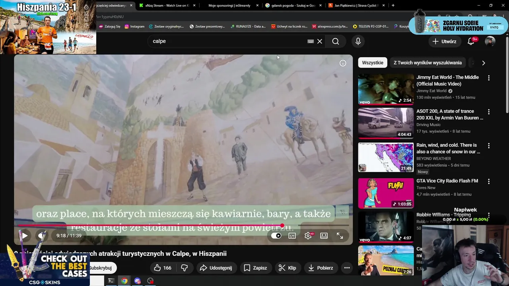The height and width of the screenshot is (286, 509).
Task: Open the on-screen keyboard icon in search
Action: pyautogui.click(x=311, y=41)
